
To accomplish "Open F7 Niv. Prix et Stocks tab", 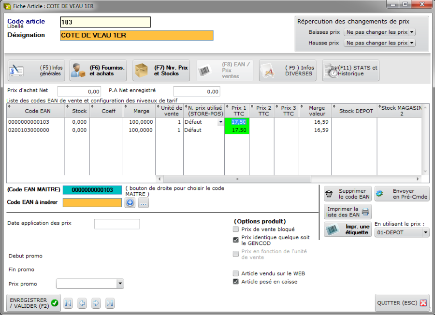I will (161, 71).
